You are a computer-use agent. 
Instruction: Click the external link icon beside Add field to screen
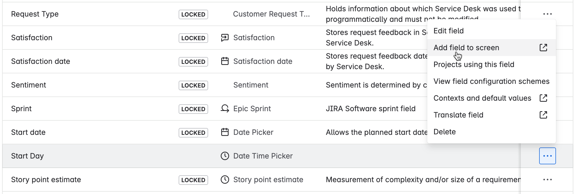coord(543,48)
